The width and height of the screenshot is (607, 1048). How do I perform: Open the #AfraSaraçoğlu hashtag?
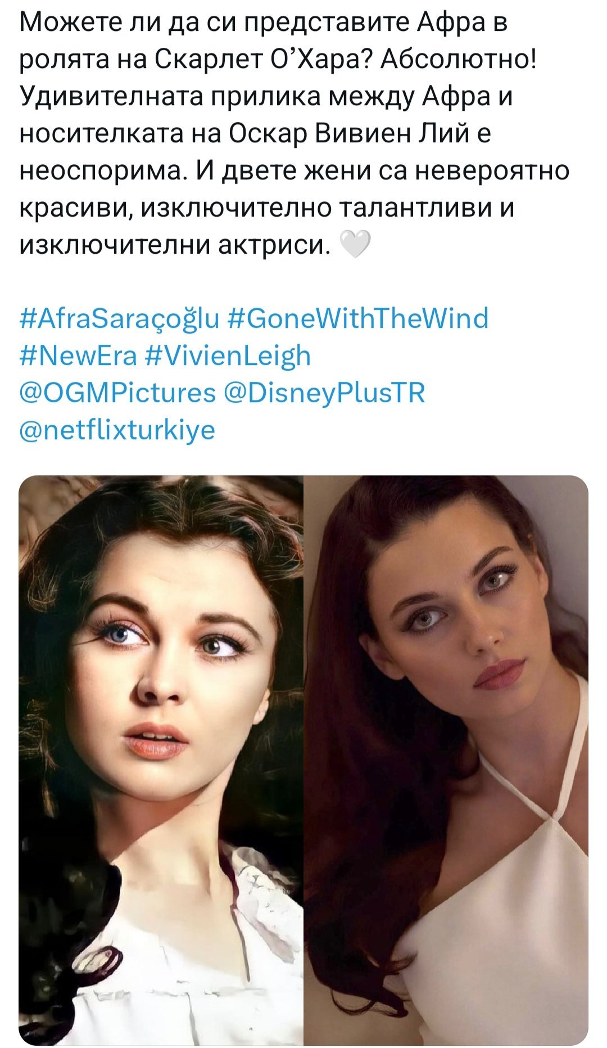click(120, 319)
